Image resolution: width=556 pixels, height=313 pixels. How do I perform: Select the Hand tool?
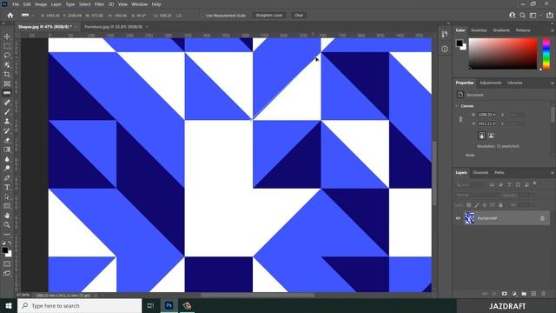point(7,216)
